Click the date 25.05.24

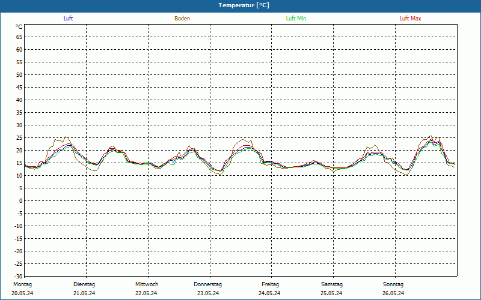coord(331,293)
